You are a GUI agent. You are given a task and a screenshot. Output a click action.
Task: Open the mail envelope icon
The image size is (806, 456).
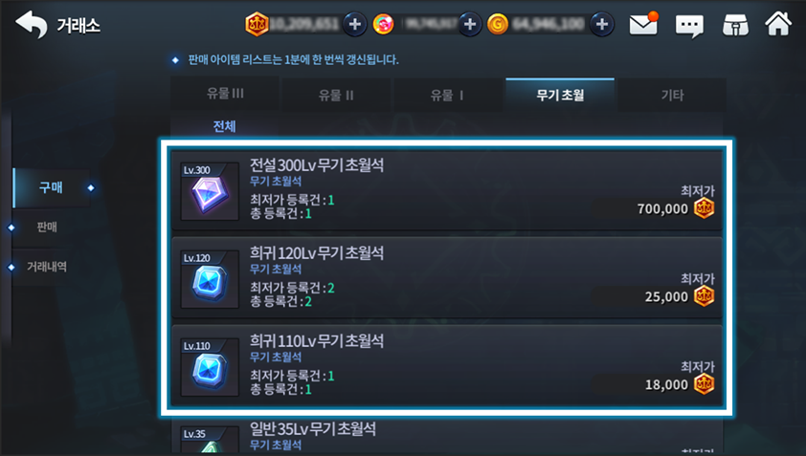[x=643, y=24]
